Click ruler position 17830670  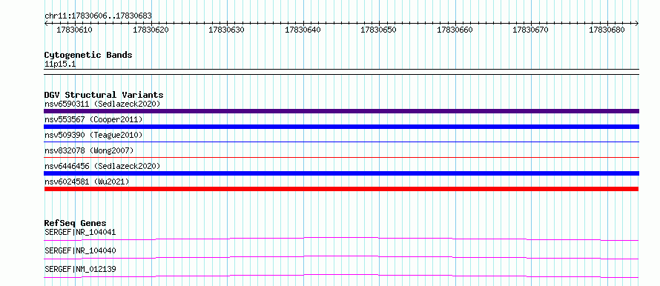pos(531,30)
